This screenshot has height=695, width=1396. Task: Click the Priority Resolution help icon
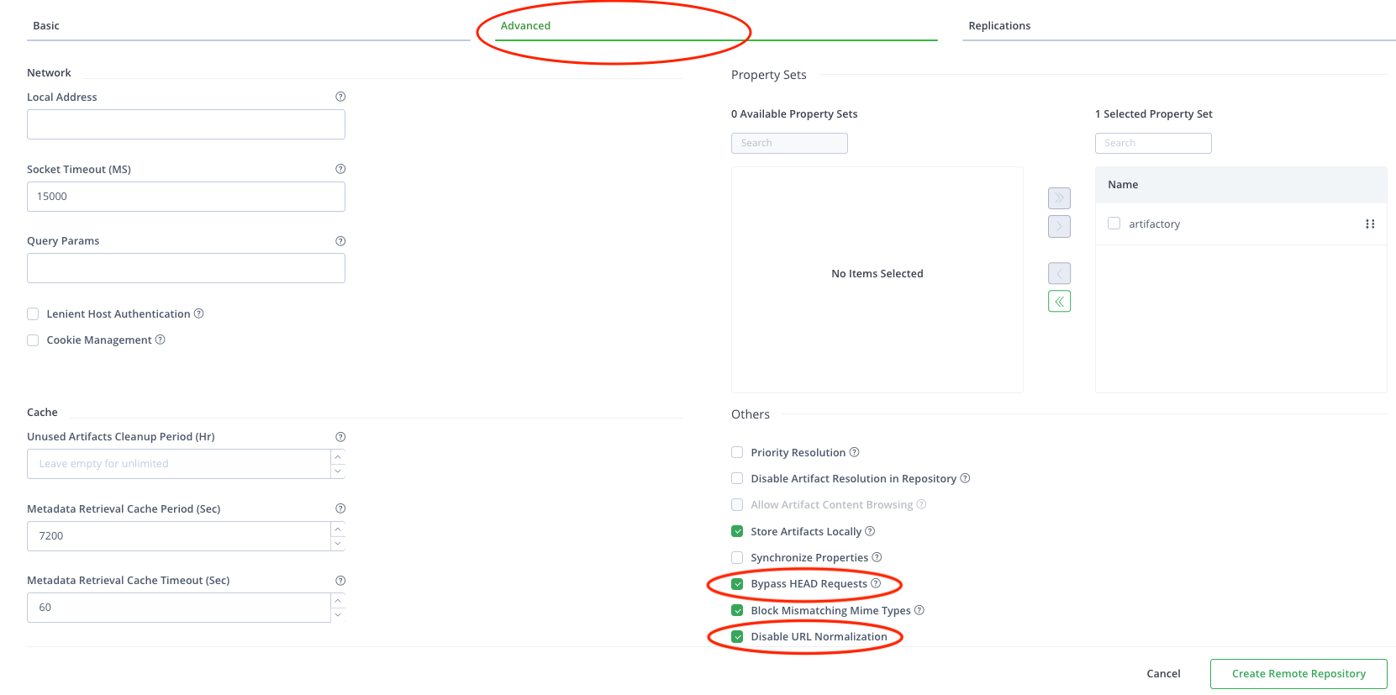855,452
